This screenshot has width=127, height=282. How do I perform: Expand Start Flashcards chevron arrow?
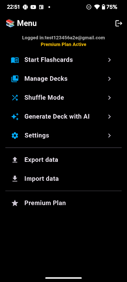[x=109, y=60]
